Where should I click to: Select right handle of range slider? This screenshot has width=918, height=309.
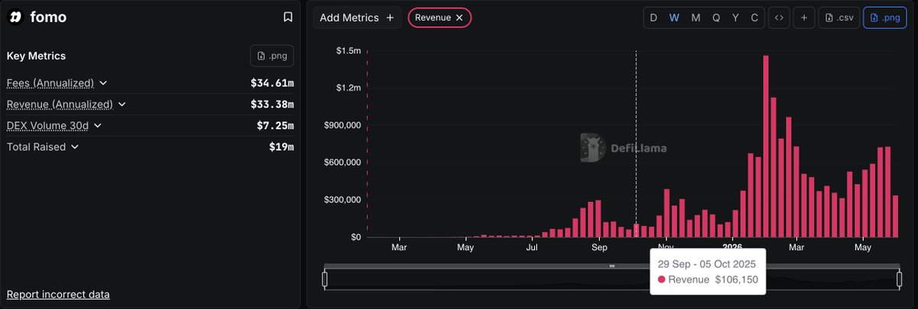[899, 280]
